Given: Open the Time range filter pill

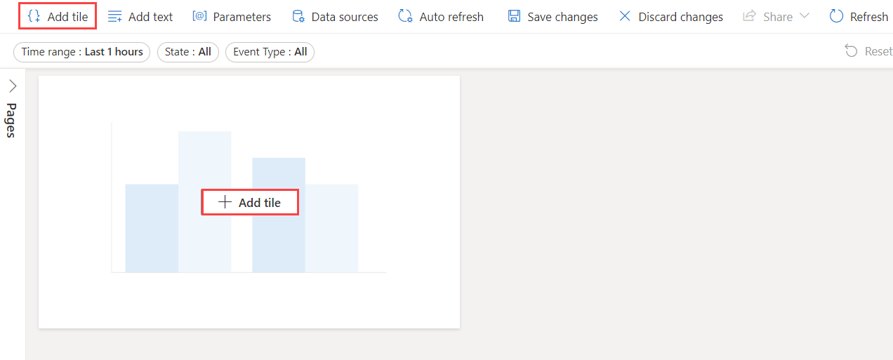Looking at the screenshot, I should 82,52.
